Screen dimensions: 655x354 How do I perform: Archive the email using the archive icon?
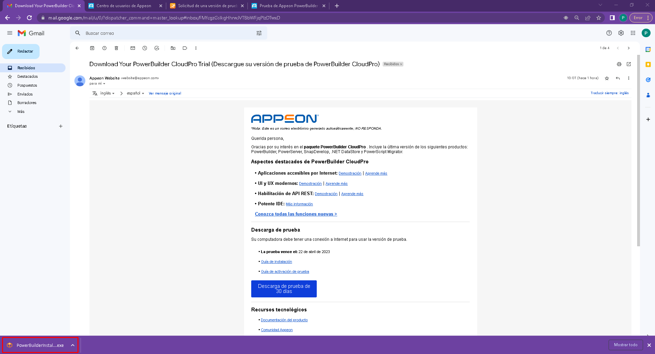(x=92, y=48)
